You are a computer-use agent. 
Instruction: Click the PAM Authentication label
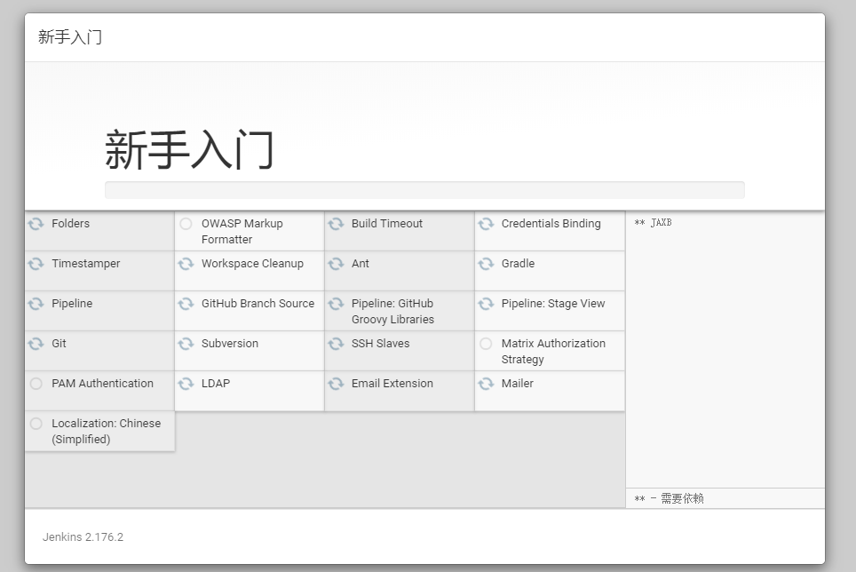(102, 383)
